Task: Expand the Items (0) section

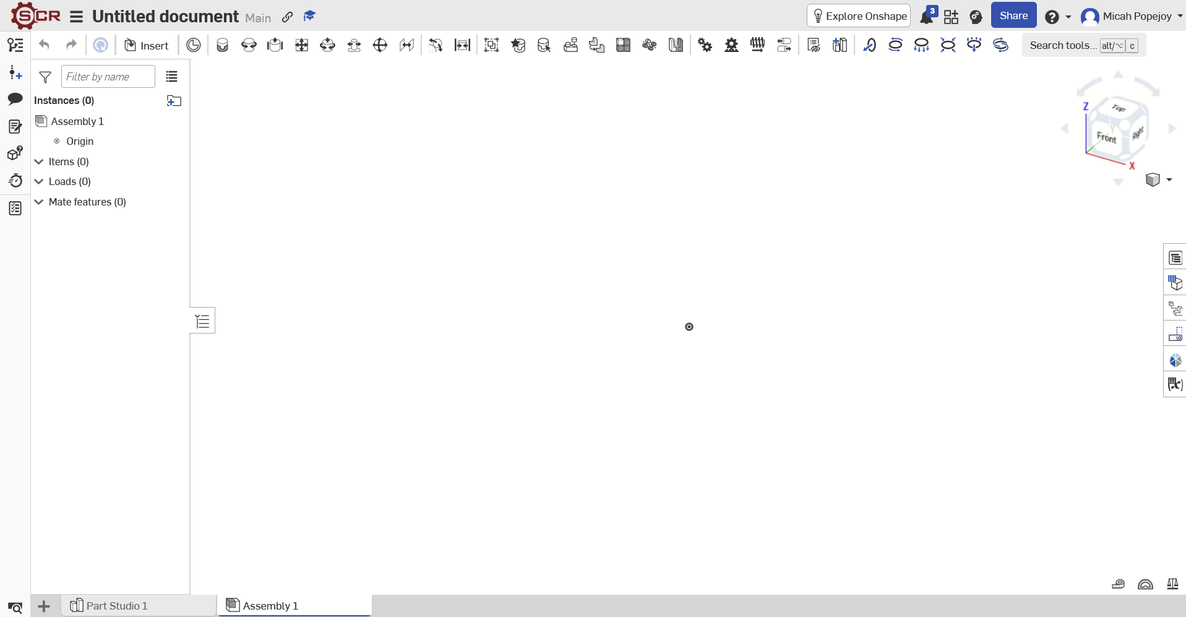Action: pyautogui.click(x=39, y=162)
